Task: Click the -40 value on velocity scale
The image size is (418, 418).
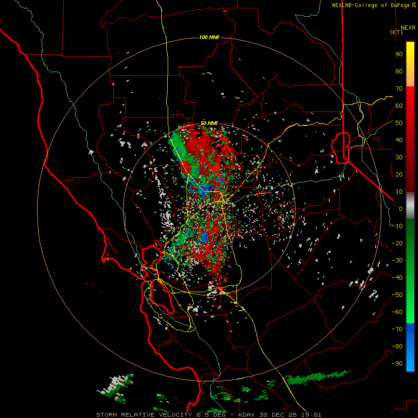Action: 397,278
